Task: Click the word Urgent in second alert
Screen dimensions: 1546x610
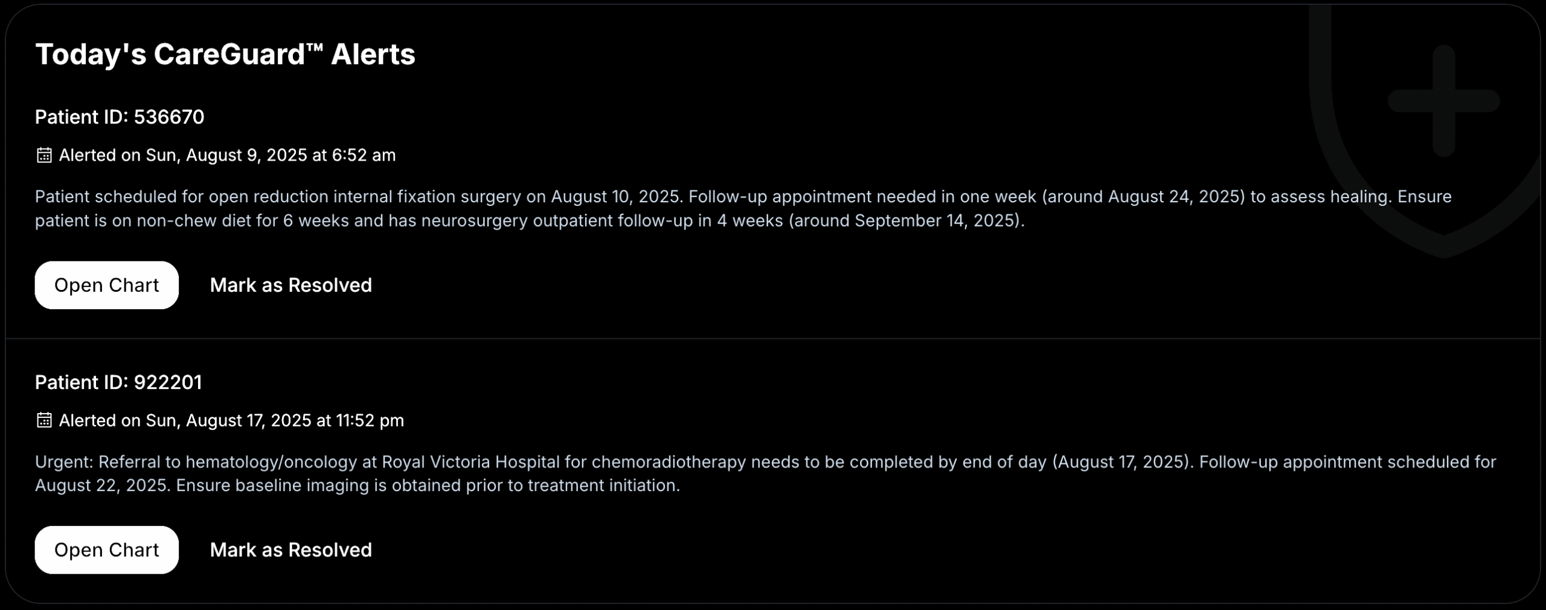Action: click(x=63, y=462)
